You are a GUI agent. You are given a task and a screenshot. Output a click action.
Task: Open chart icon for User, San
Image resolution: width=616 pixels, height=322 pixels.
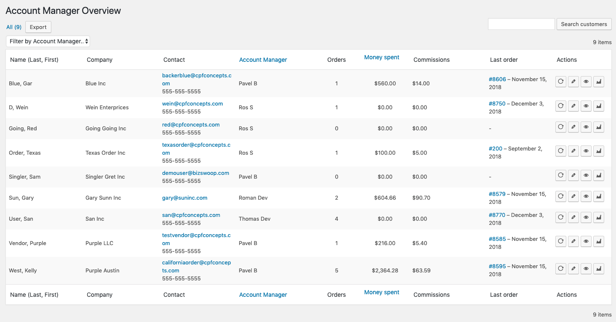[x=599, y=217]
